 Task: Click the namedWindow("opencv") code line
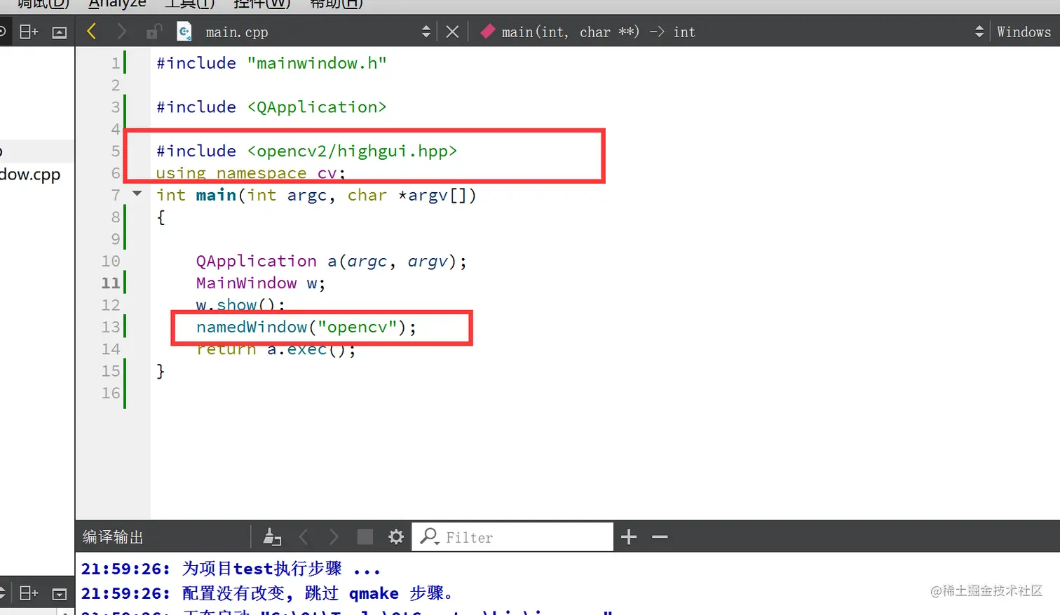306,327
